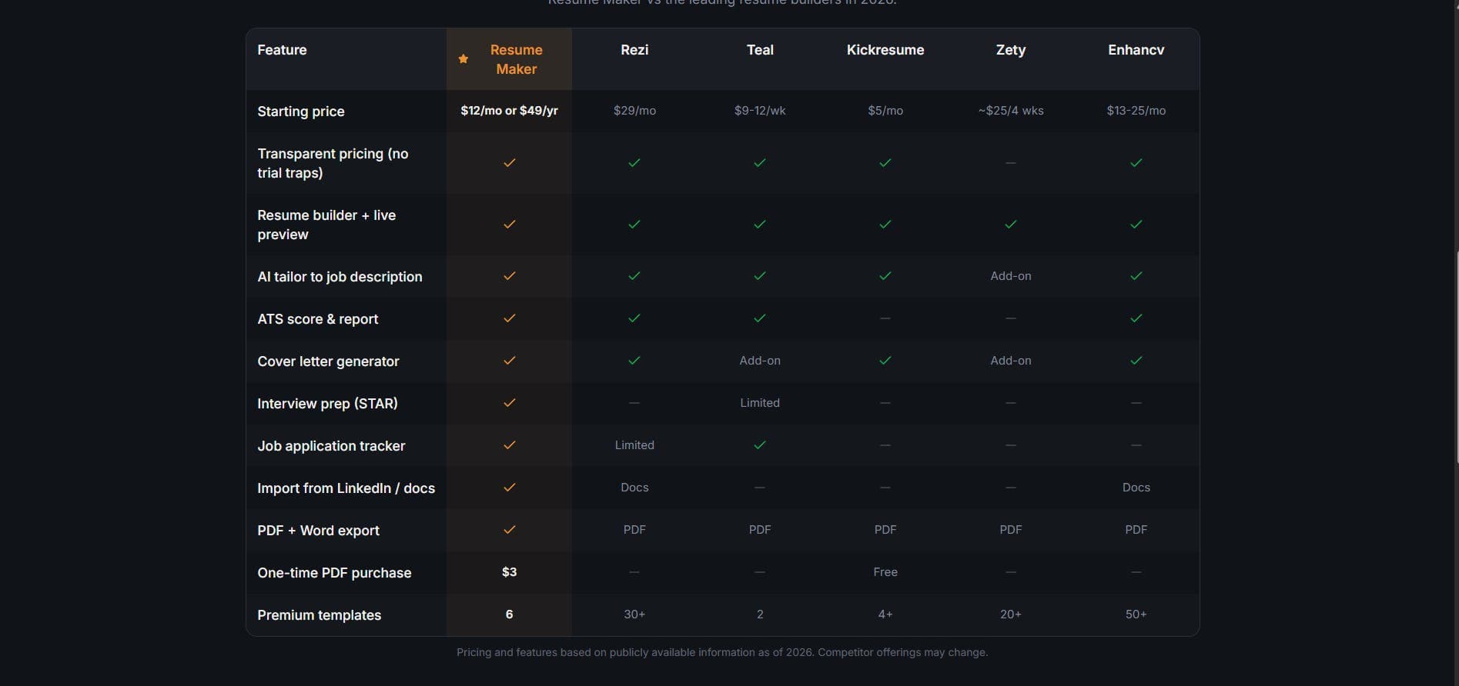1459x686 pixels.
Task: Click the Feature column header
Action: point(282,50)
